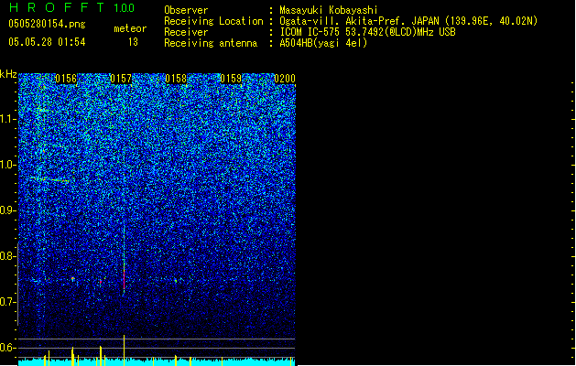
Task: Click the 0.8 frequency axis label
Action: click(7, 256)
